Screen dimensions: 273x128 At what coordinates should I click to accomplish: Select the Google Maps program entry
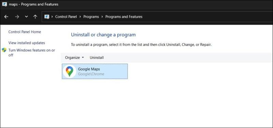click(x=95, y=71)
